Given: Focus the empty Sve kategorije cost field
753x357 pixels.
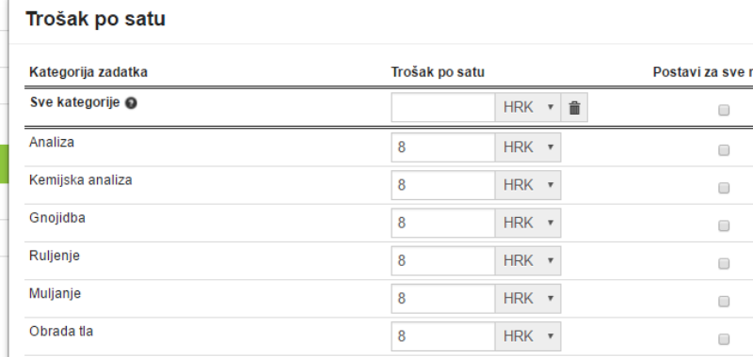Looking at the screenshot, I should [443, 108].
